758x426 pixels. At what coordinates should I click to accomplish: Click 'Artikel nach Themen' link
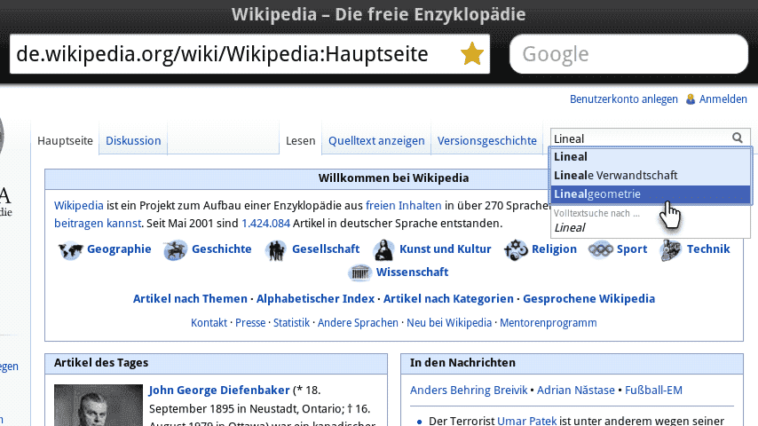[190, 299]
